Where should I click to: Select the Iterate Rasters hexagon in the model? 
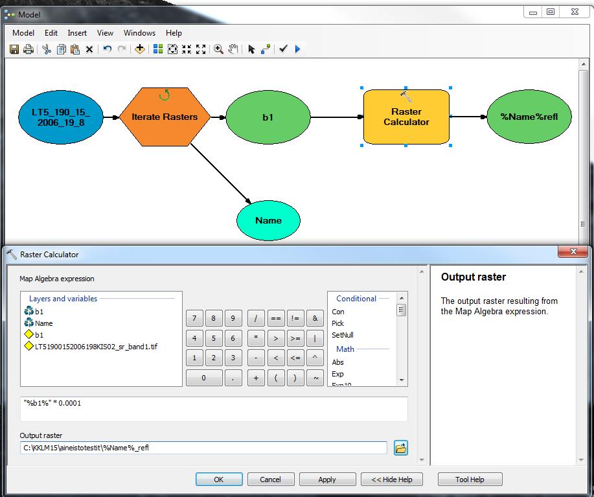(165, 117)
